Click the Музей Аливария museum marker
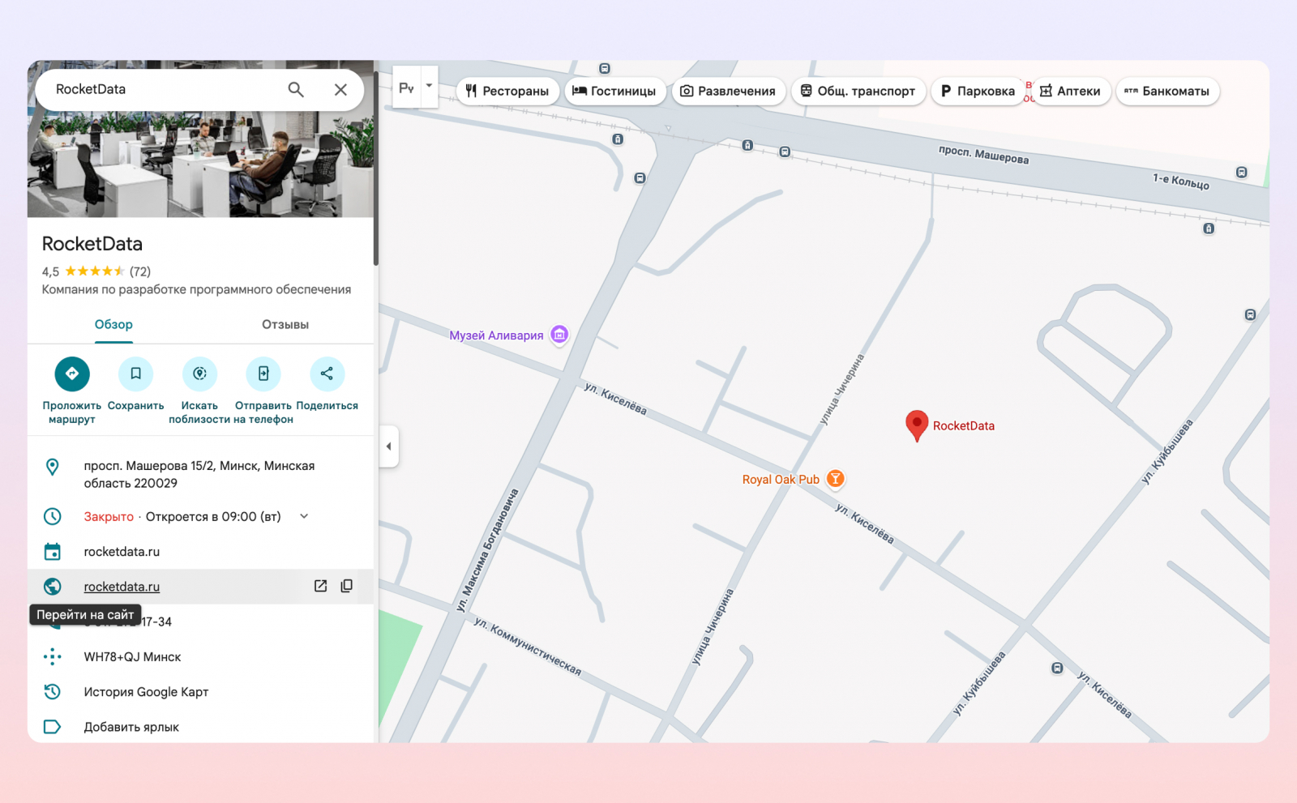The image size is (1297, 803). tap(559, 335)
